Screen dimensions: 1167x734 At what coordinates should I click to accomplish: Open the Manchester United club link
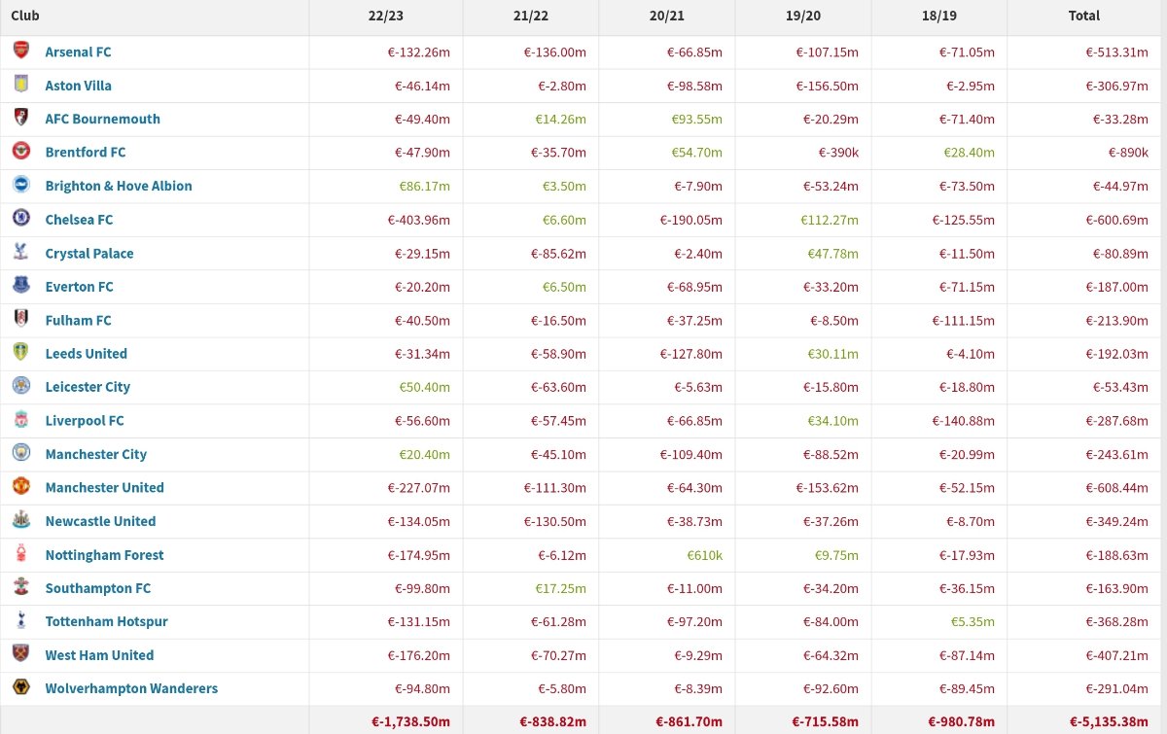tap(104, 487)
